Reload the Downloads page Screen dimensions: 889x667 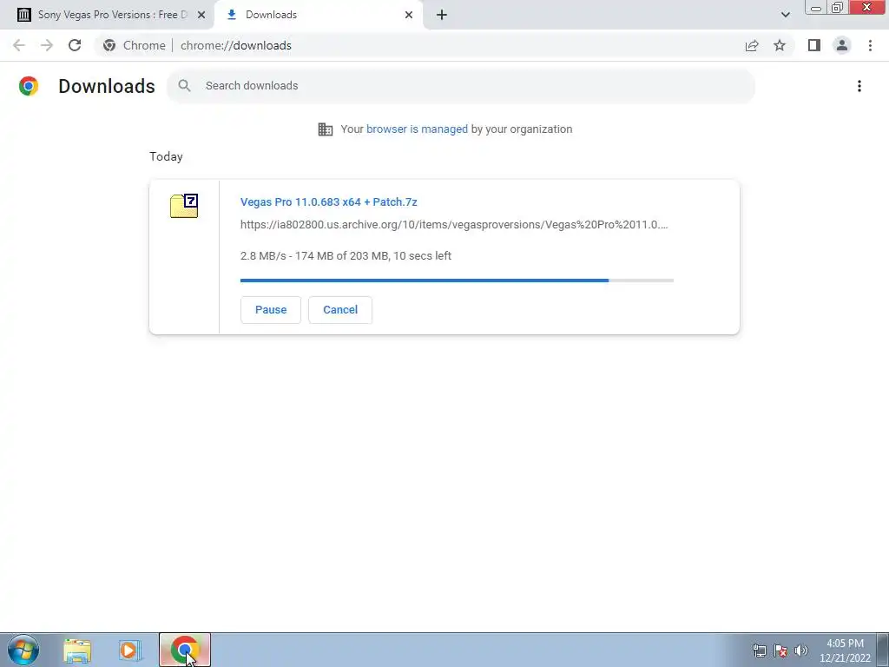pos(75,45)
